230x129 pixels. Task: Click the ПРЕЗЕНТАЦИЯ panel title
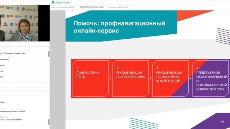coord(63,3)
